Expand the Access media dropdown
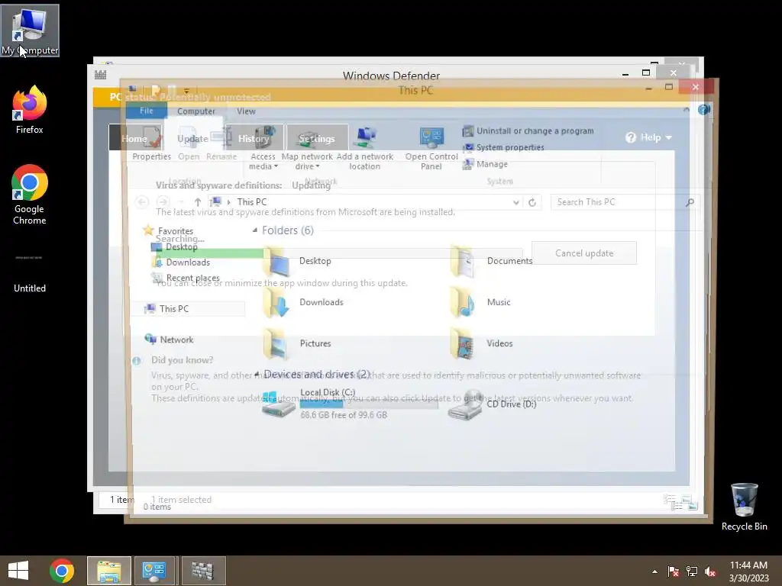This screenshot has height=586, width=782. pyautogui.click(x=263, y=148)
